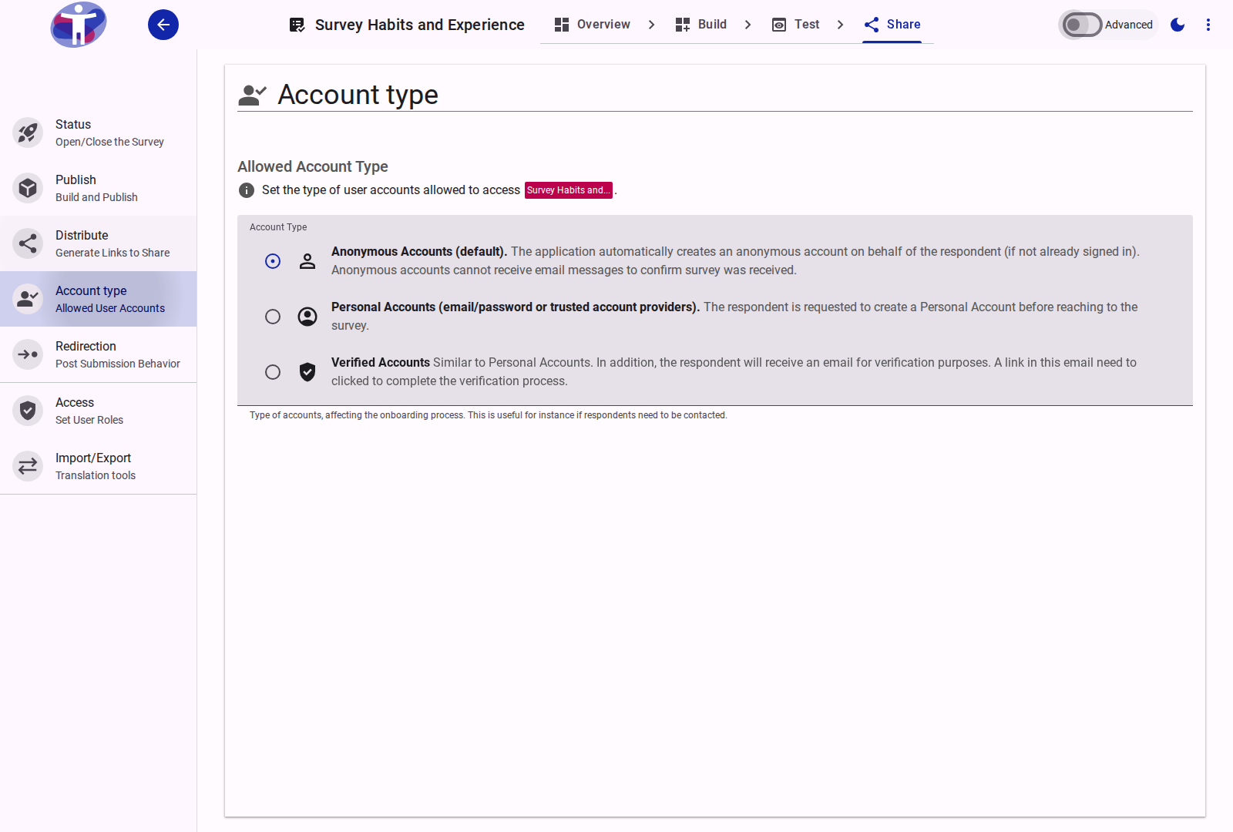Click the Distribute share icon in the sidebar
Viewport: 1233px width, 832px height.
28,243
